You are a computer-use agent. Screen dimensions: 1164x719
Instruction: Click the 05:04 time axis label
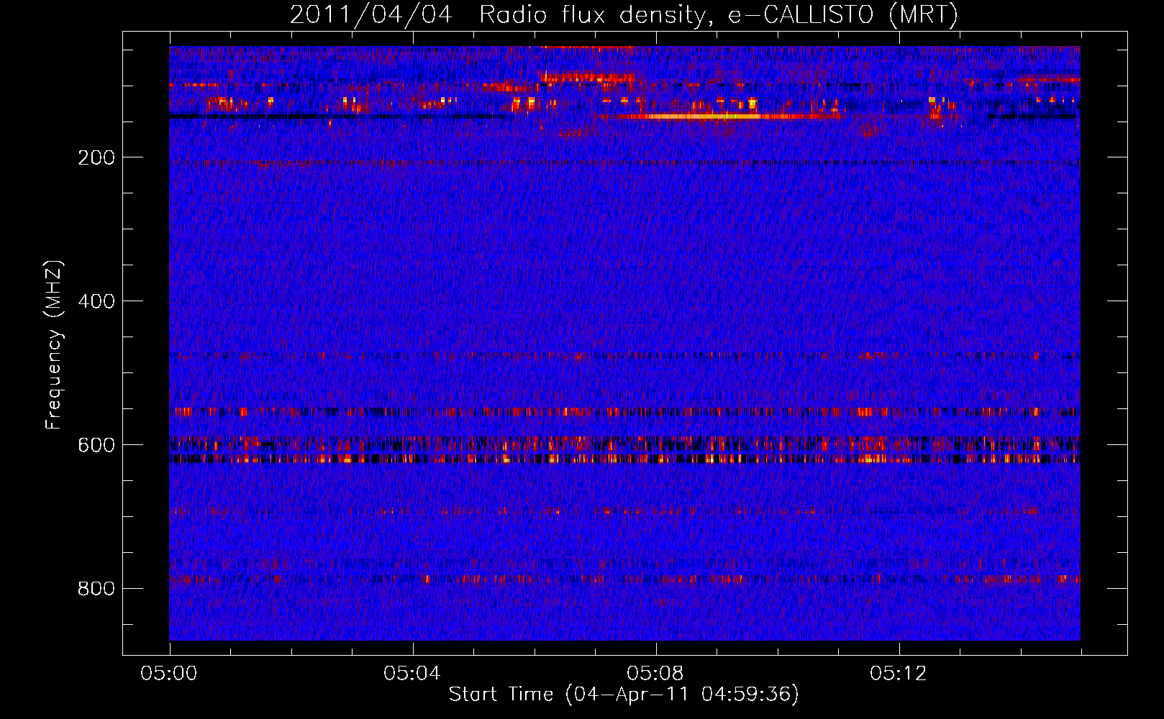[412, 674]
